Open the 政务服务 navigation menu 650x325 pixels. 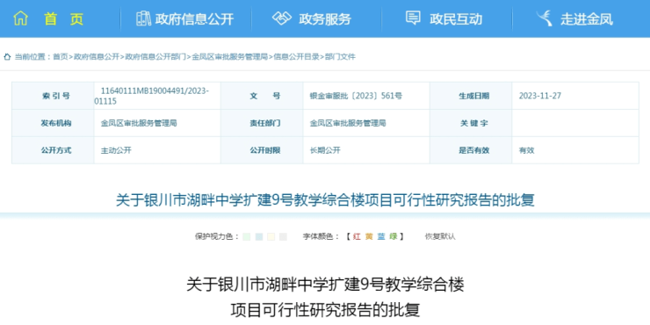(325, 19)
